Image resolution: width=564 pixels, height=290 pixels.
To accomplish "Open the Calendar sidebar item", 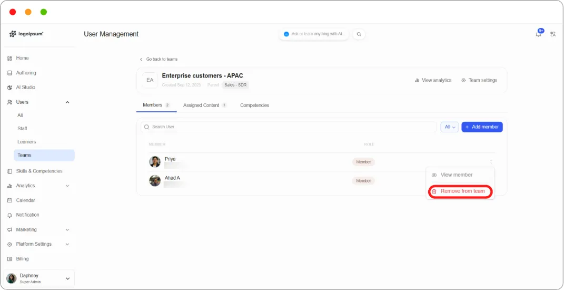I will point(25,200).
